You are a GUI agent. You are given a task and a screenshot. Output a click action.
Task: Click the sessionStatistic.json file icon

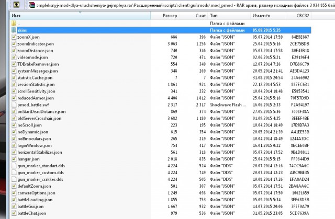(x=14, y=85)
